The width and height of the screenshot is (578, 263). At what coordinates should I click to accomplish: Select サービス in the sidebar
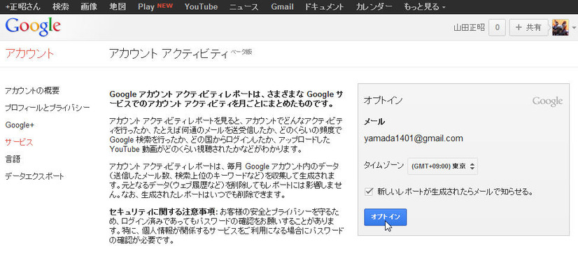[19, 142]
